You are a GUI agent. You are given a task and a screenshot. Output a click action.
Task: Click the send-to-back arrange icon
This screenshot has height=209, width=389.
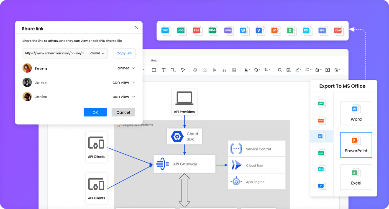point(234,70)
